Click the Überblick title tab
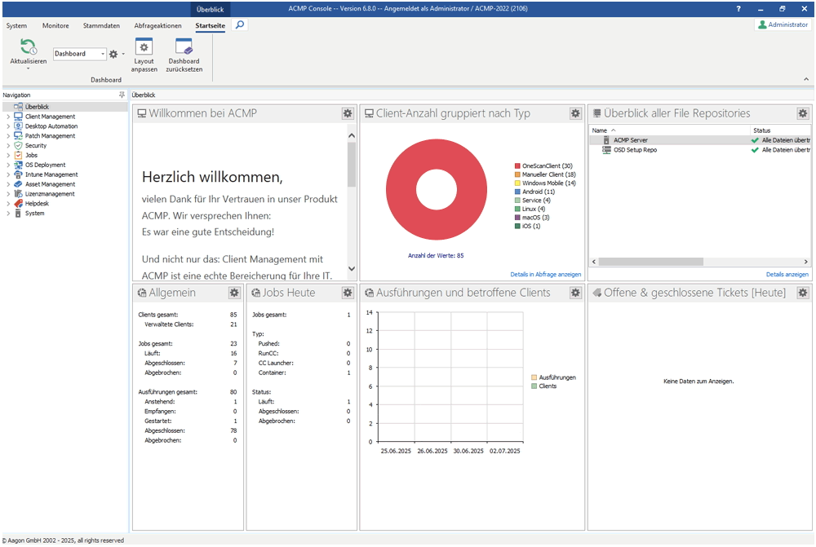The width and height of the screenshot is (816, 547). [x=211, y=9]
